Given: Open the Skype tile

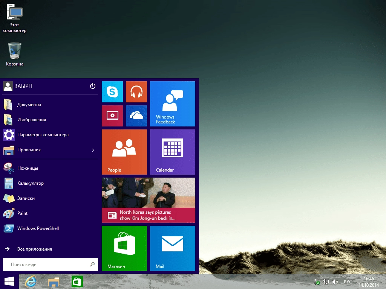Looking at the screenshot, I should click(x=112, y=92).
